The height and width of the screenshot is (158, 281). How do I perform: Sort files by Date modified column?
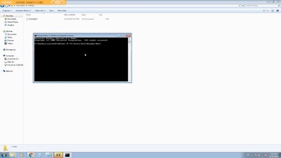click(69, 14)
